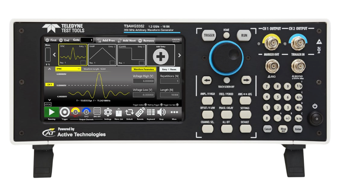Expand More options with three dots

[174, 112]
